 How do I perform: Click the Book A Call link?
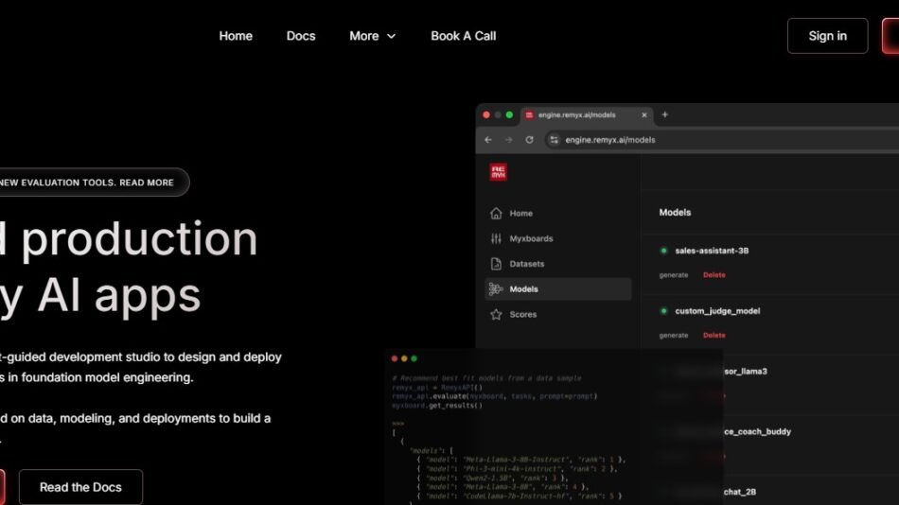[x=463, y=36]
